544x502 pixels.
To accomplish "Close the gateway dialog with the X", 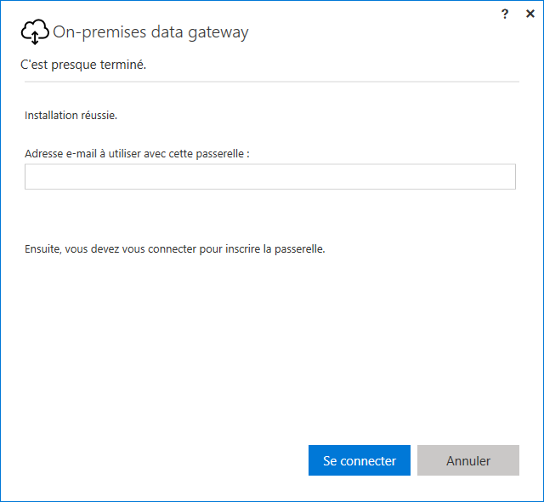I will point(530,14).
